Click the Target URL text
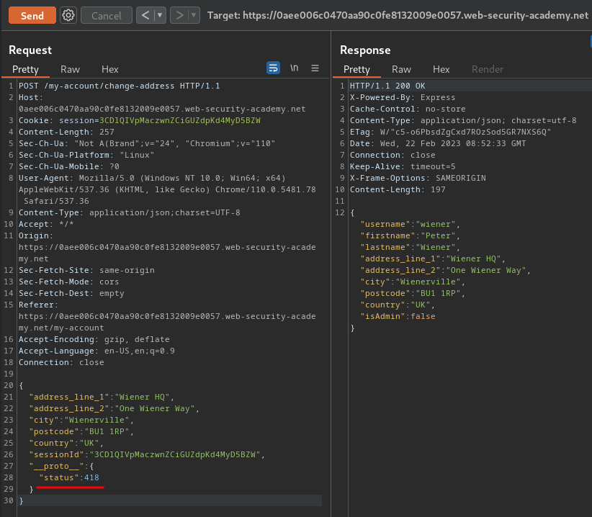Screen dimensions: 592x517 point(398,15)
